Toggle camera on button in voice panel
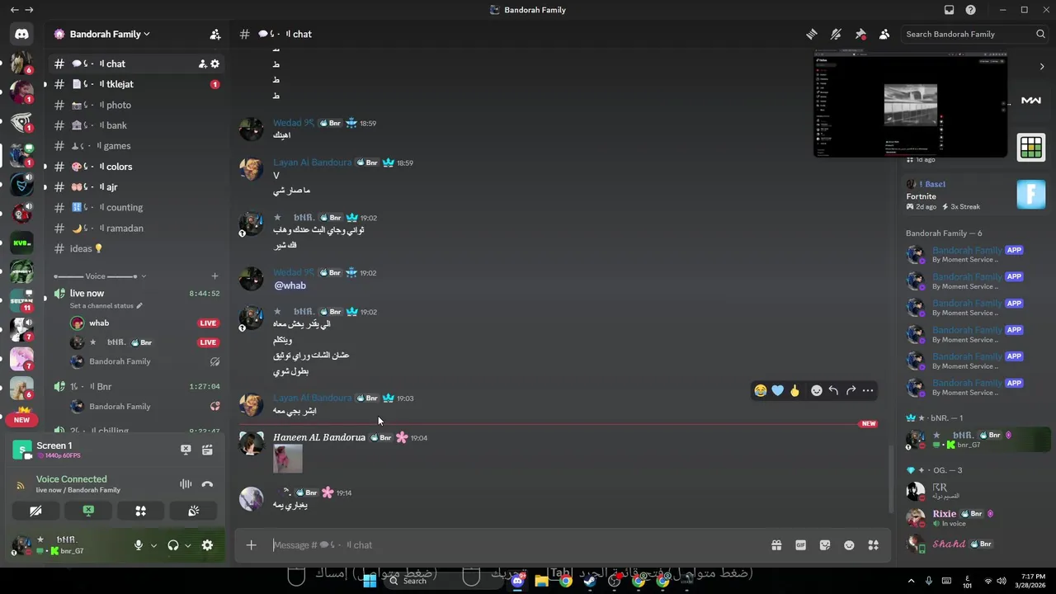The width and height of the screenshot is (1056, 594). tap(35, 511)
